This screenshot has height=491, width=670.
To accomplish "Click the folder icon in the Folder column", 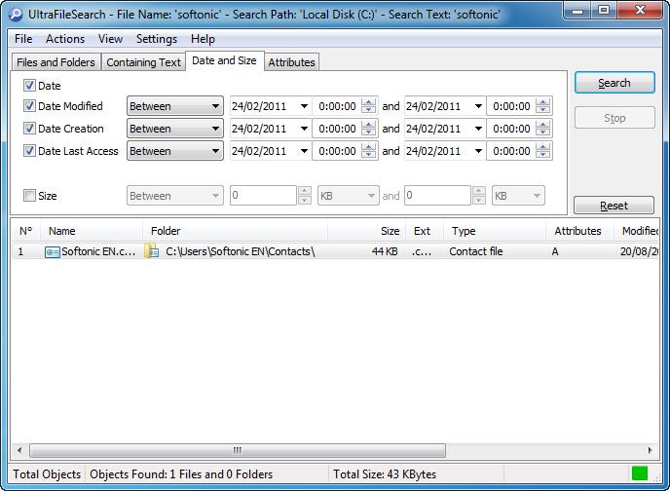I will (152, 251).
